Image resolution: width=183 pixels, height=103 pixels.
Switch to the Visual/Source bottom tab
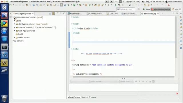point(74,97)
